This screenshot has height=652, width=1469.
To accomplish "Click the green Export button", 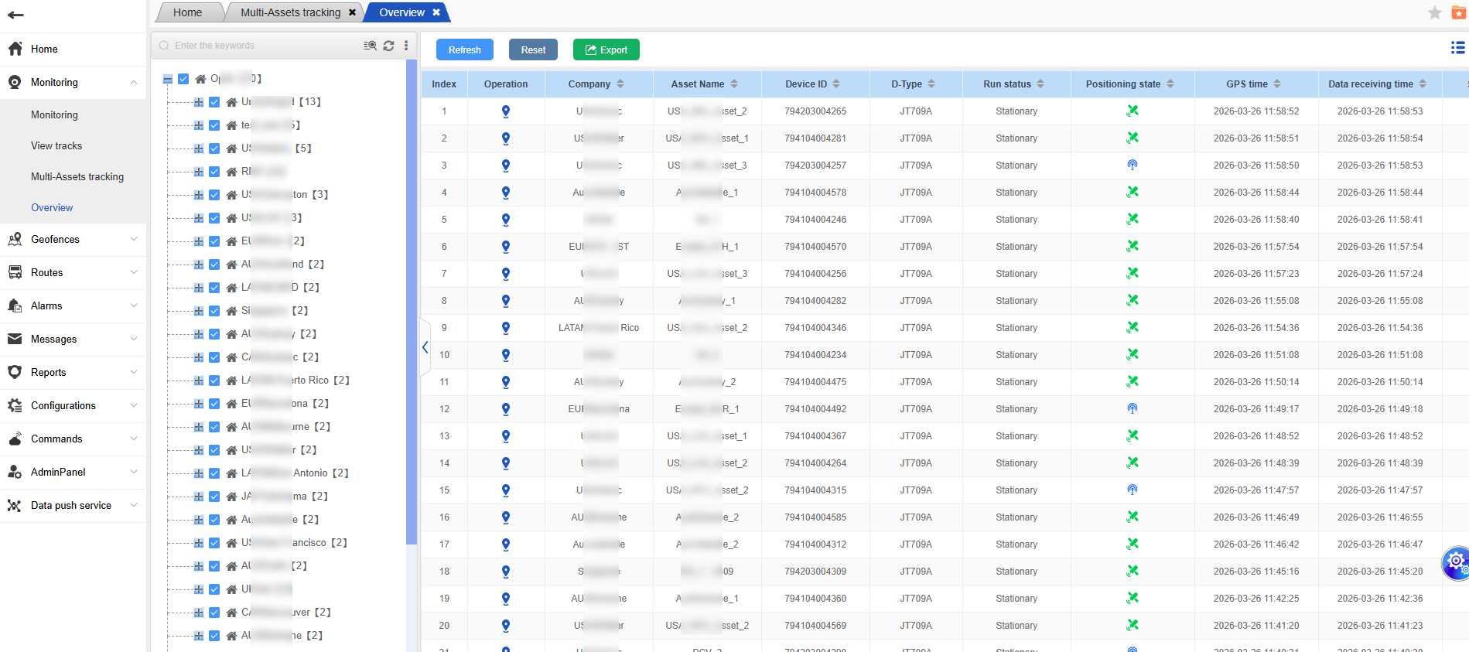I will (x=606, y=49).
